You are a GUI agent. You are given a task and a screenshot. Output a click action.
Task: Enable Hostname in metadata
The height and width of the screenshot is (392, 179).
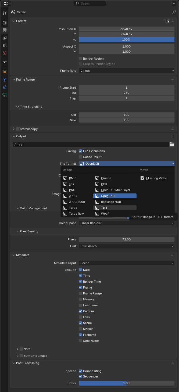[80, 305]
